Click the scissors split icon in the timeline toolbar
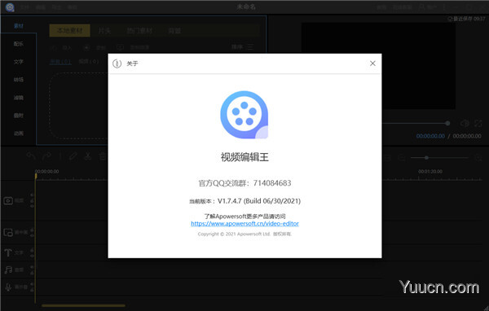Image resolution: width=489 pixels, height=311 pixels. [88, 156]
